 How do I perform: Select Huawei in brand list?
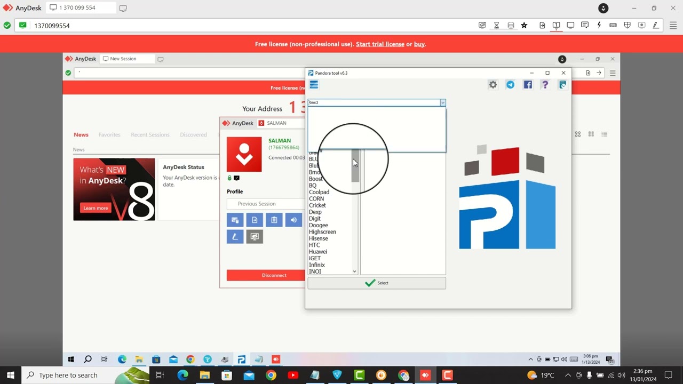318,252
